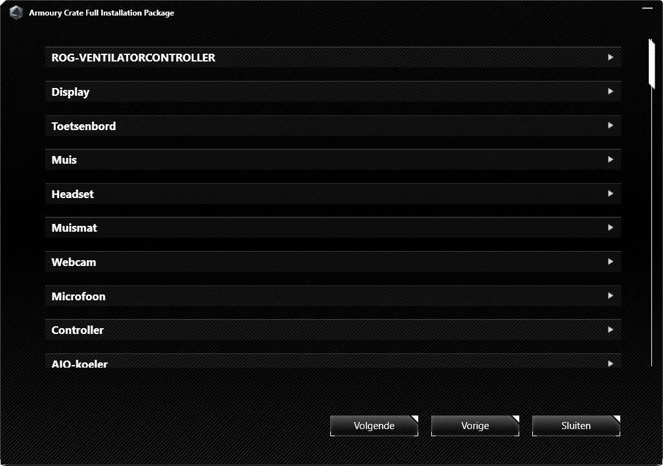
Task: Click the Armoury Crate logo icon
Action: click(x=16, y=12)
